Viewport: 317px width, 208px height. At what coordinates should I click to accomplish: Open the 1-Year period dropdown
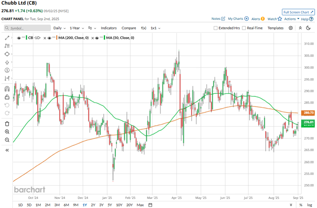click(77, 28)
